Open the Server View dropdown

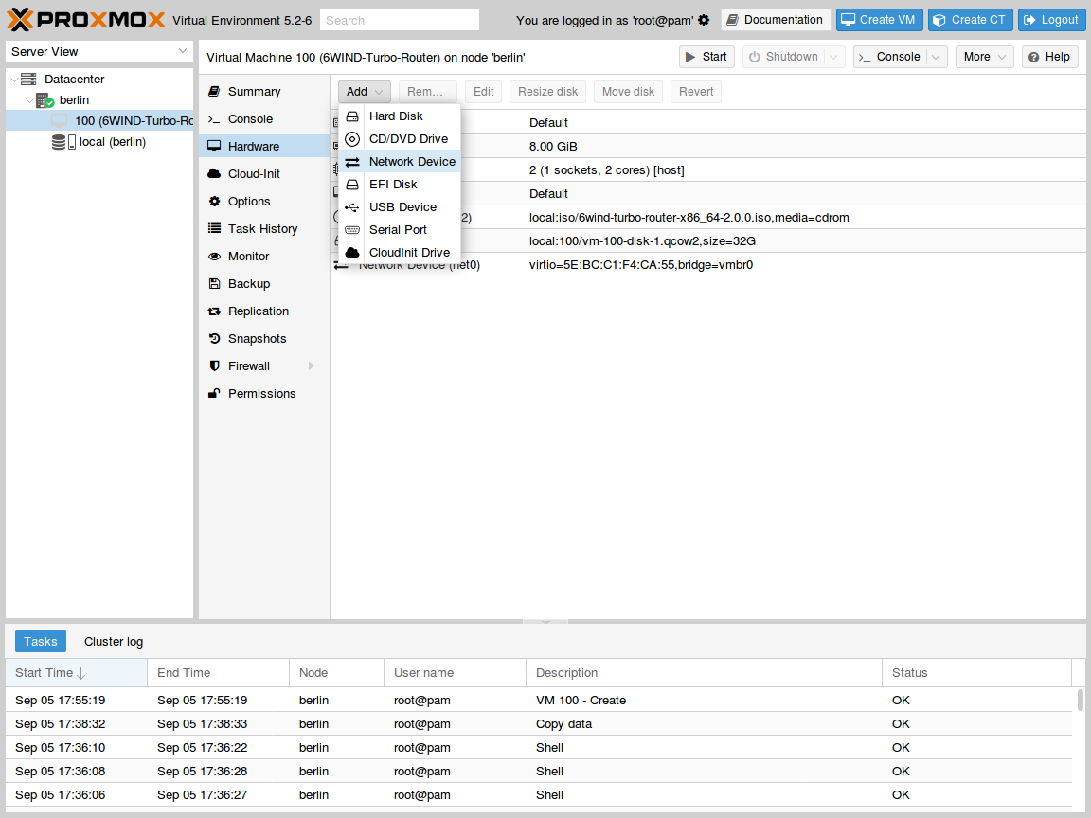[x=99, y=51]
